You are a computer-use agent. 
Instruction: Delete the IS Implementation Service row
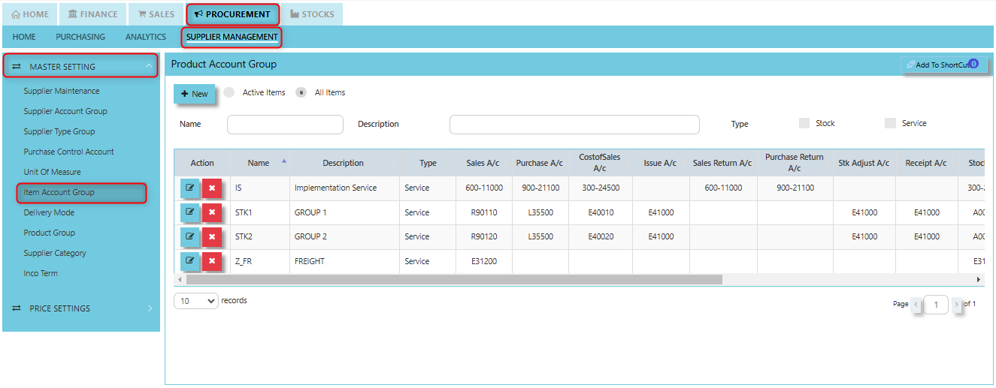[212, 188]
